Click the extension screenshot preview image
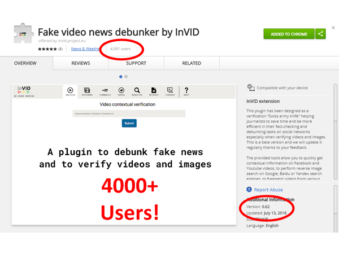The image size is (339, 254). coord(124,155)
